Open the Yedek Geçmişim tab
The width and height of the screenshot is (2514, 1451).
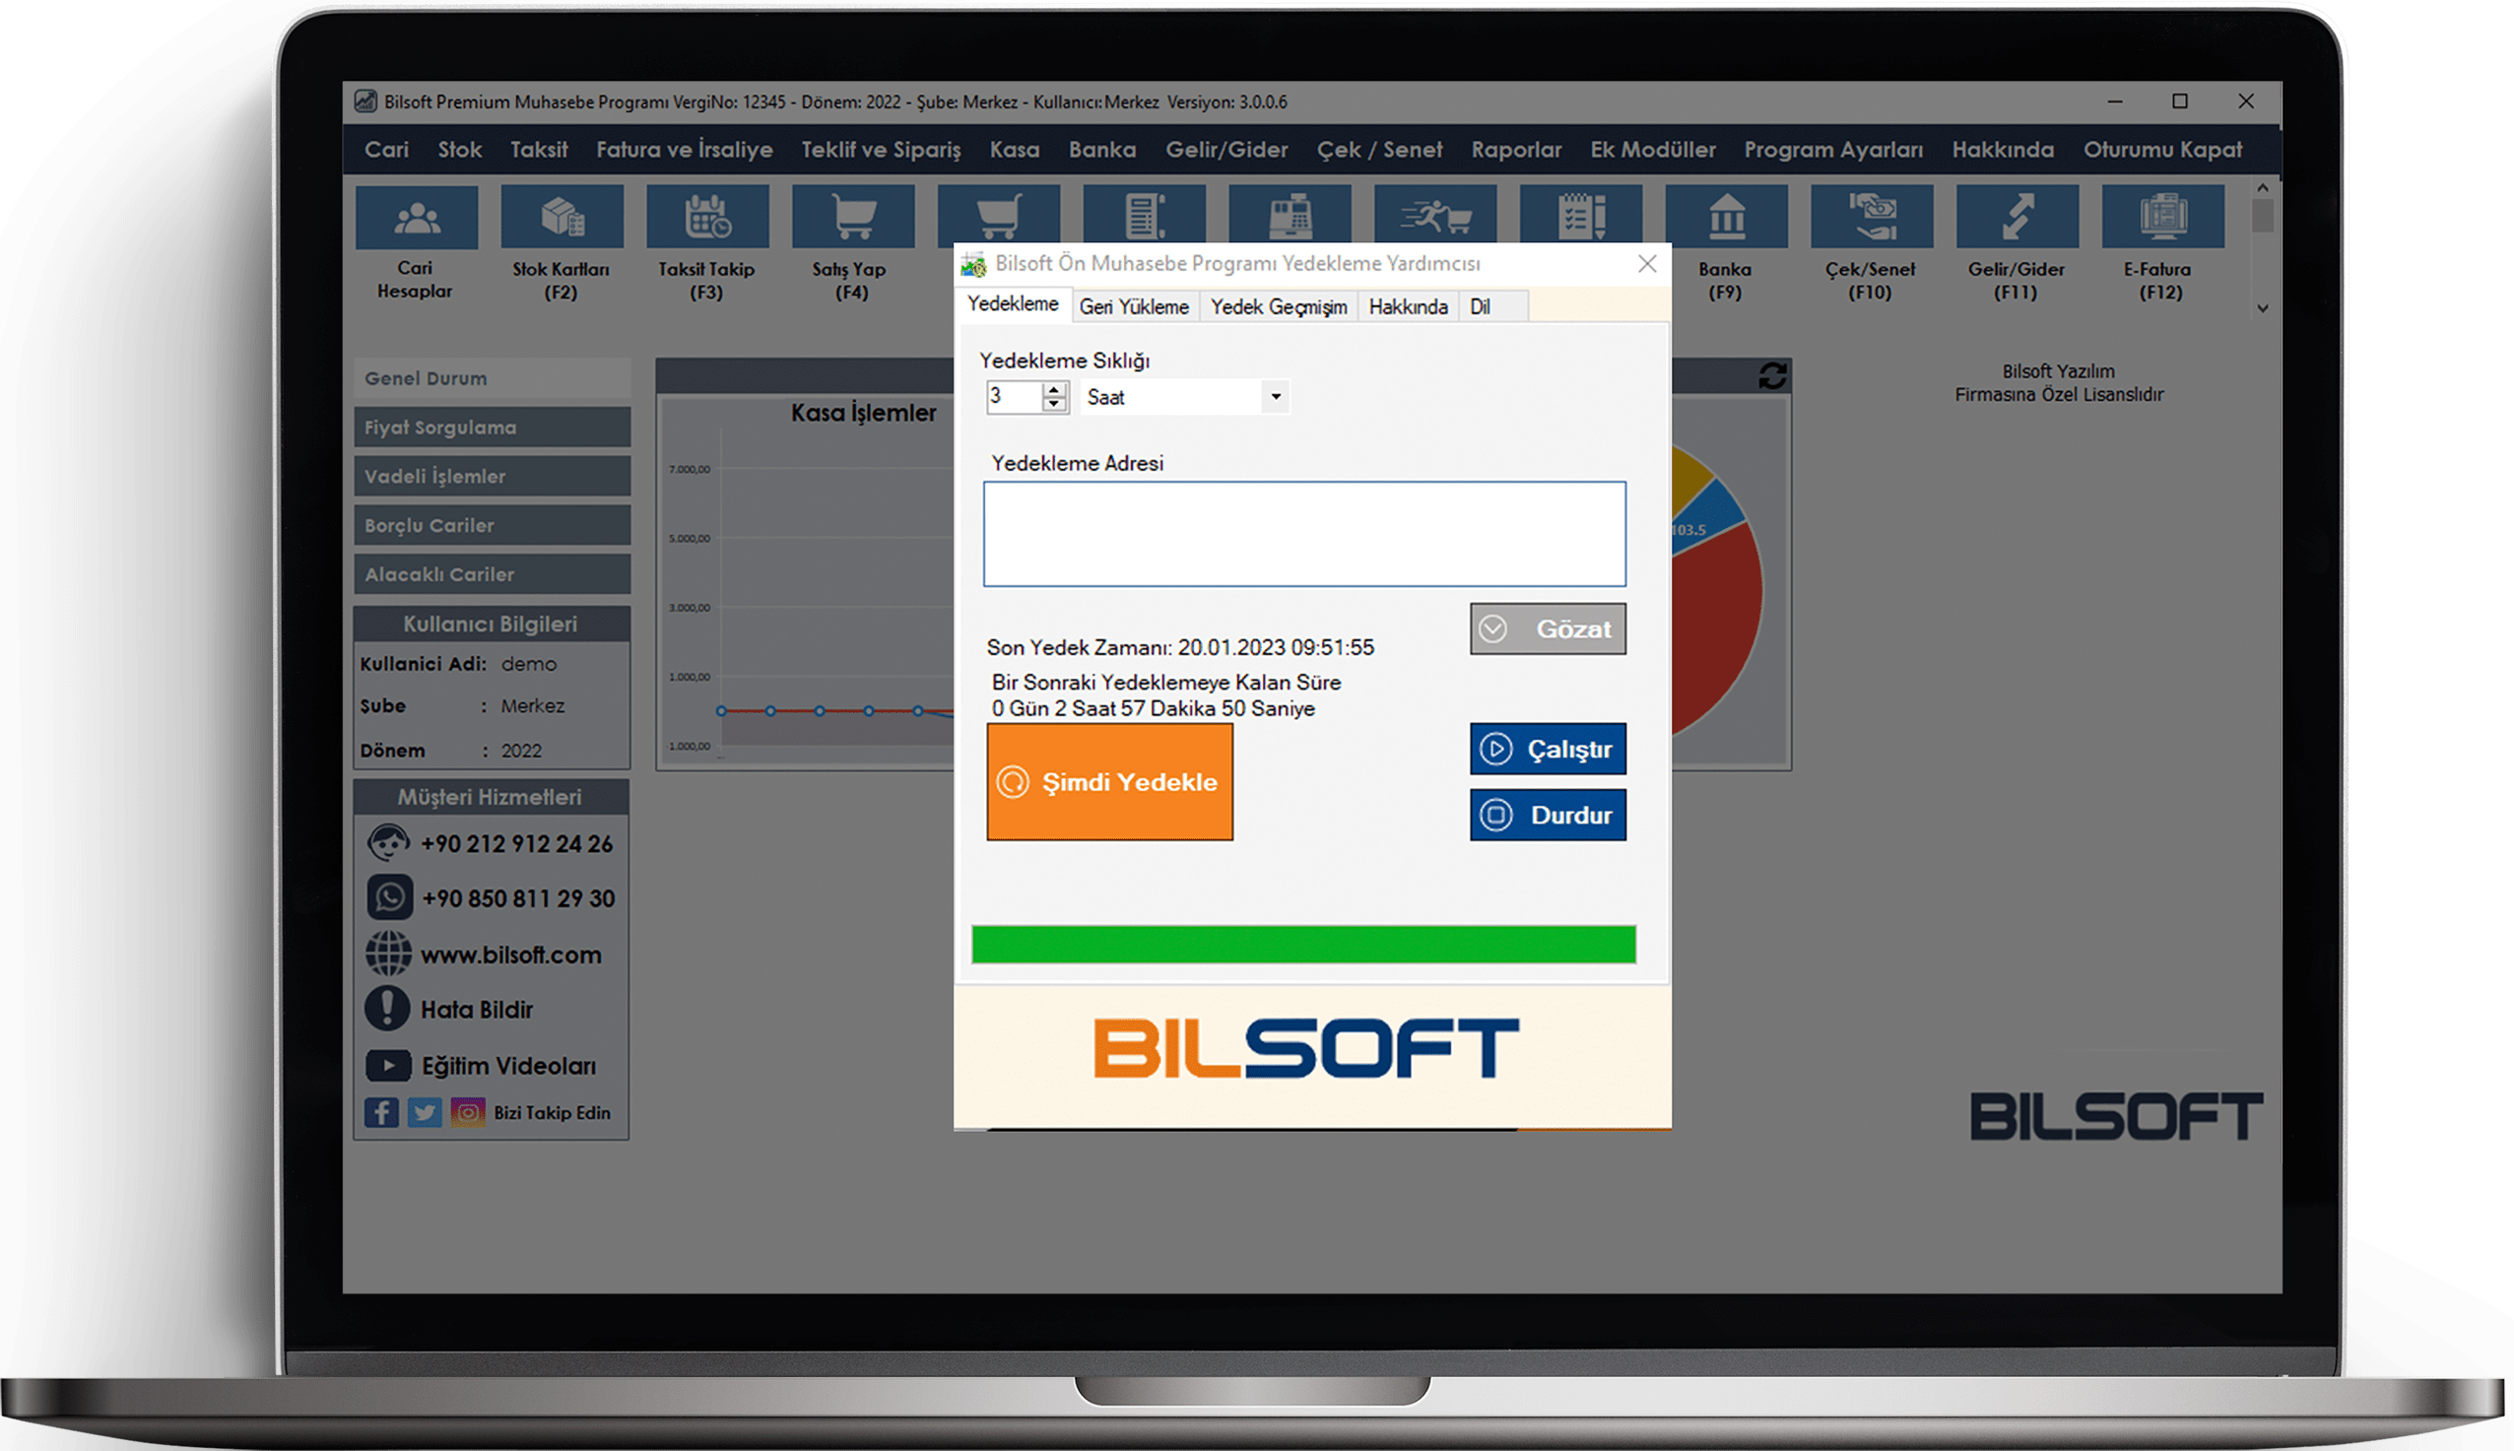point(1279,306)
